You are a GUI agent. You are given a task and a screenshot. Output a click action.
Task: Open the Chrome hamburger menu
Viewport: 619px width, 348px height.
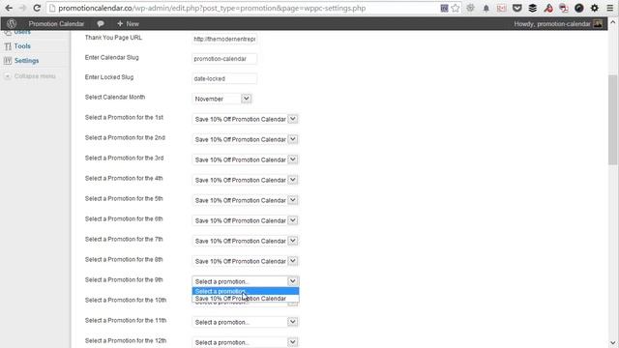tap(610, 8)
